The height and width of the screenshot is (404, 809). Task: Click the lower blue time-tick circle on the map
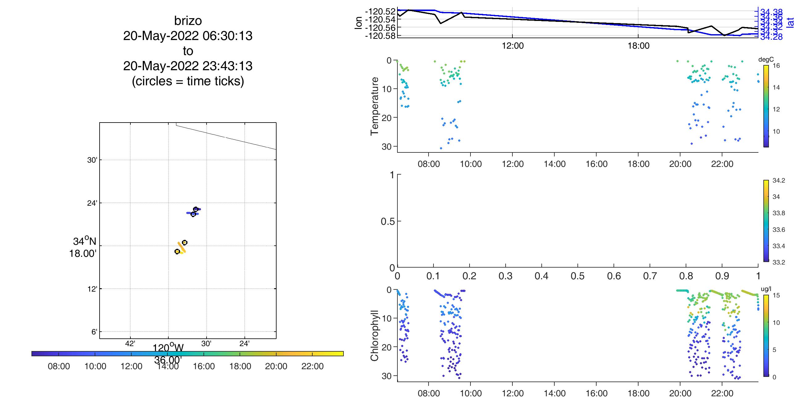(193, 214)
